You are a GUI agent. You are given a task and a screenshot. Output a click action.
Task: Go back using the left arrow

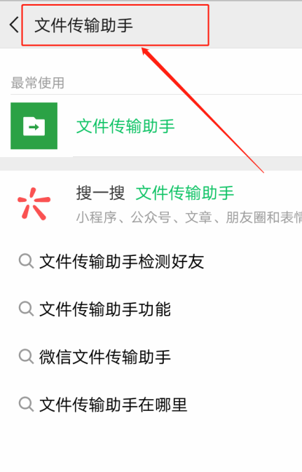(x=14, y=25)
